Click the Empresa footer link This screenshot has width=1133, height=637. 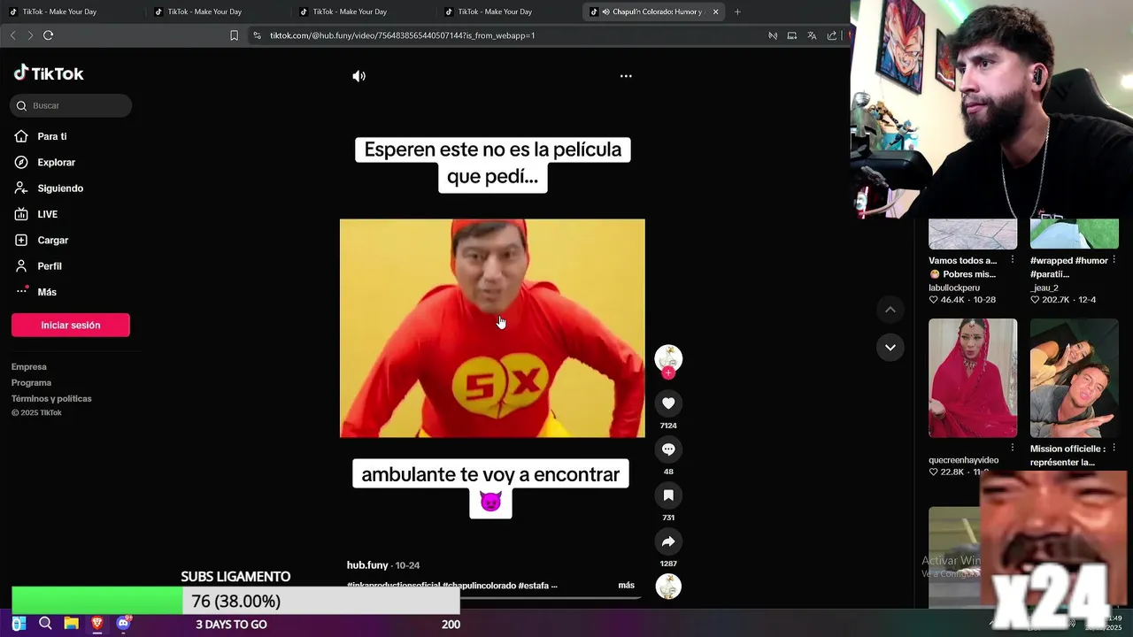coord(29,367)
